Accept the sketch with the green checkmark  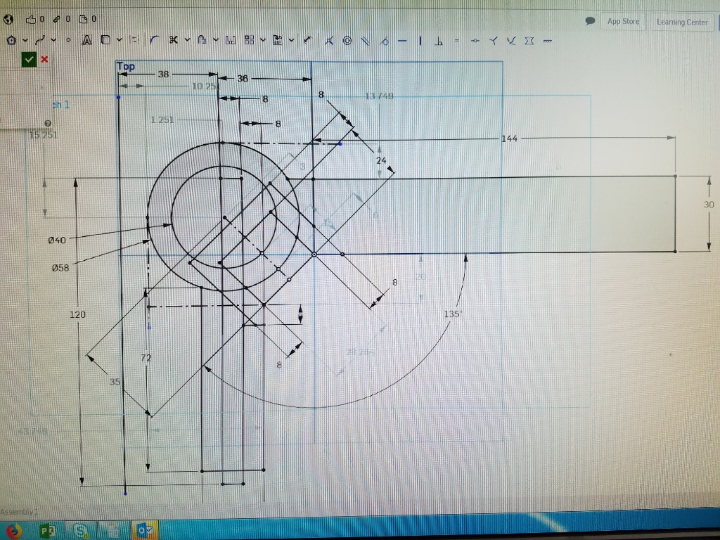click(x=29, y=60)
